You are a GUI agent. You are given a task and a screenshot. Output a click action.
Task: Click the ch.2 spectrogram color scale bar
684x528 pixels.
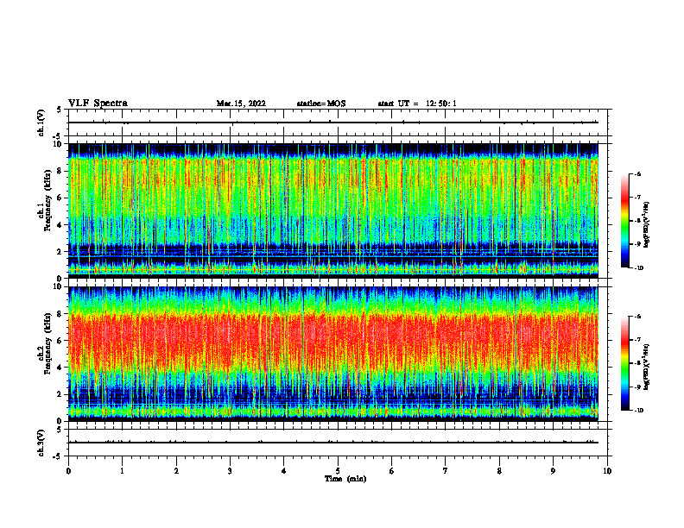click(624, 363)
